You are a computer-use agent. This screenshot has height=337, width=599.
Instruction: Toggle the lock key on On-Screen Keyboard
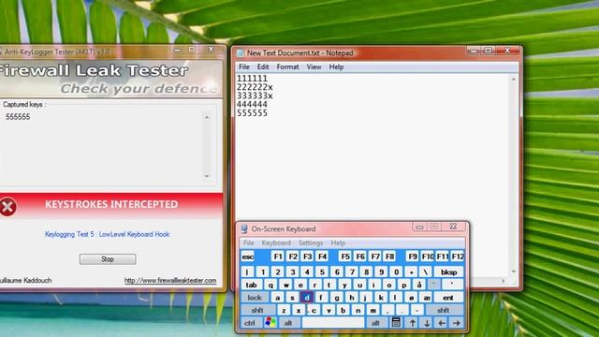click(x=255, y=298)
